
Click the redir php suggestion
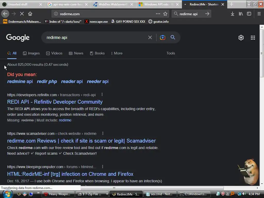(x=47, y=81)
